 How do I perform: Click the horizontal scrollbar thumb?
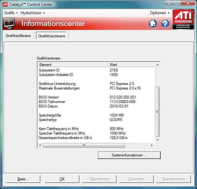84,145
